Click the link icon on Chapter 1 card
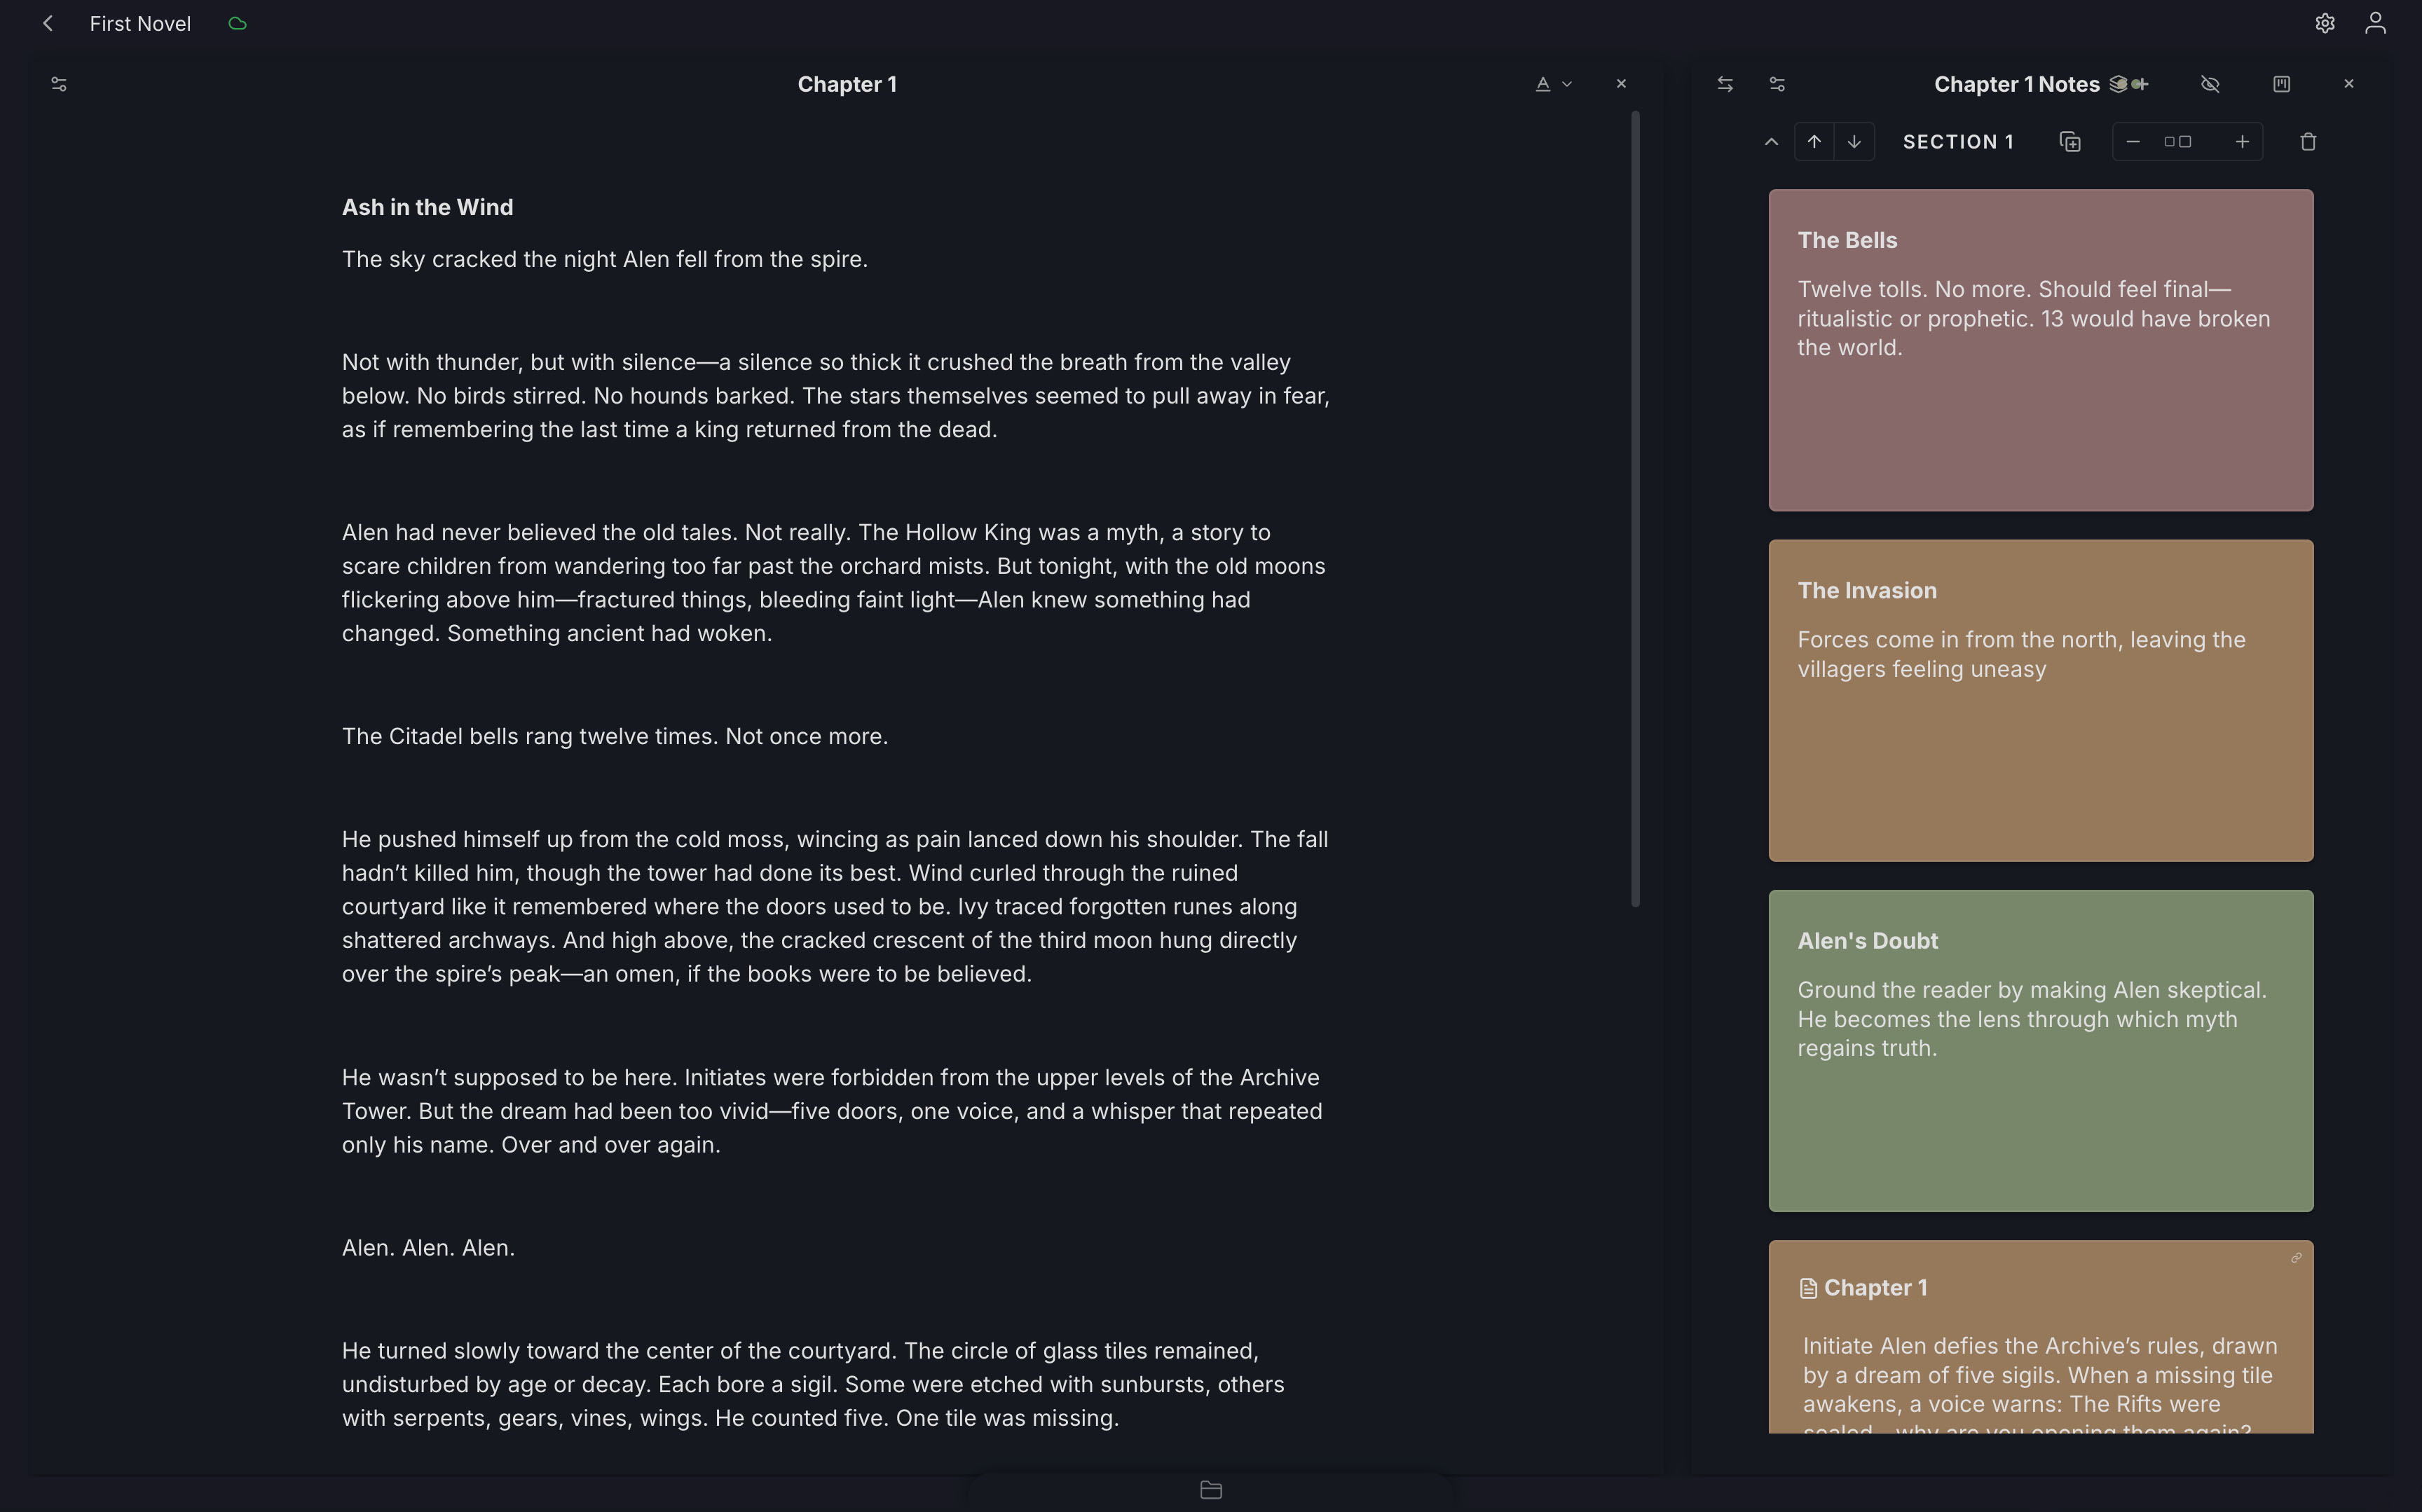The image size is (2422, 1512). coord(2296,1258)
